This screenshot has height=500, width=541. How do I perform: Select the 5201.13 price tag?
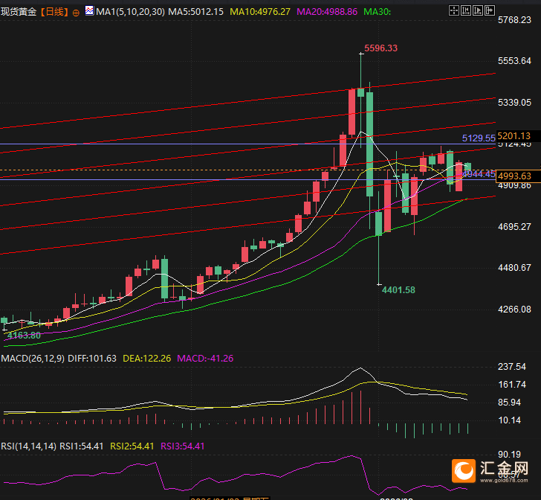(x=514, y=136)
